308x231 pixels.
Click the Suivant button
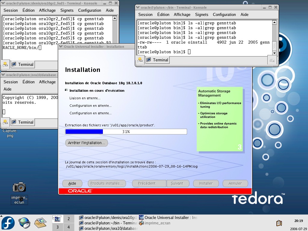(x=178, y=183)
